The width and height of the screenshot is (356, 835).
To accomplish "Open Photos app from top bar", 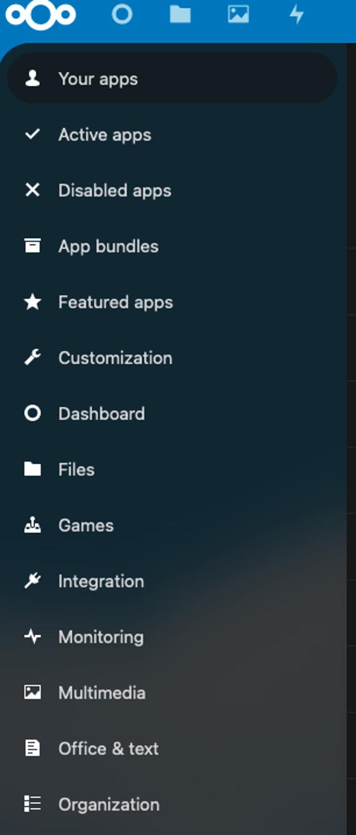I will (x=238, y=15).
